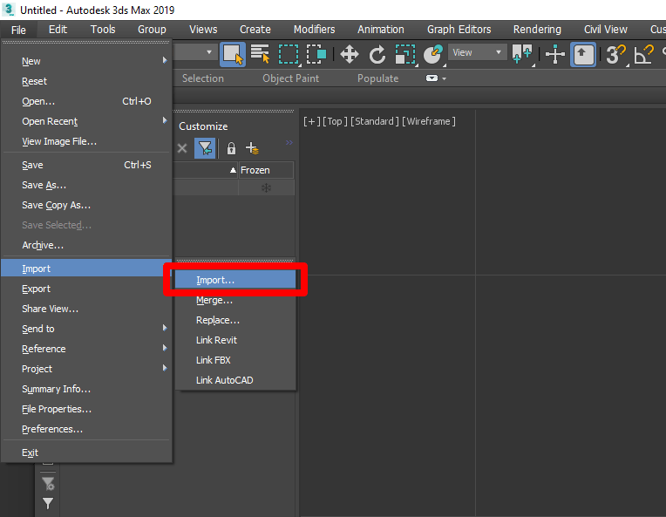This screenshot has width=666, height=517.
Task: Select Import in the File menu
Action: [x=86, y=269]
